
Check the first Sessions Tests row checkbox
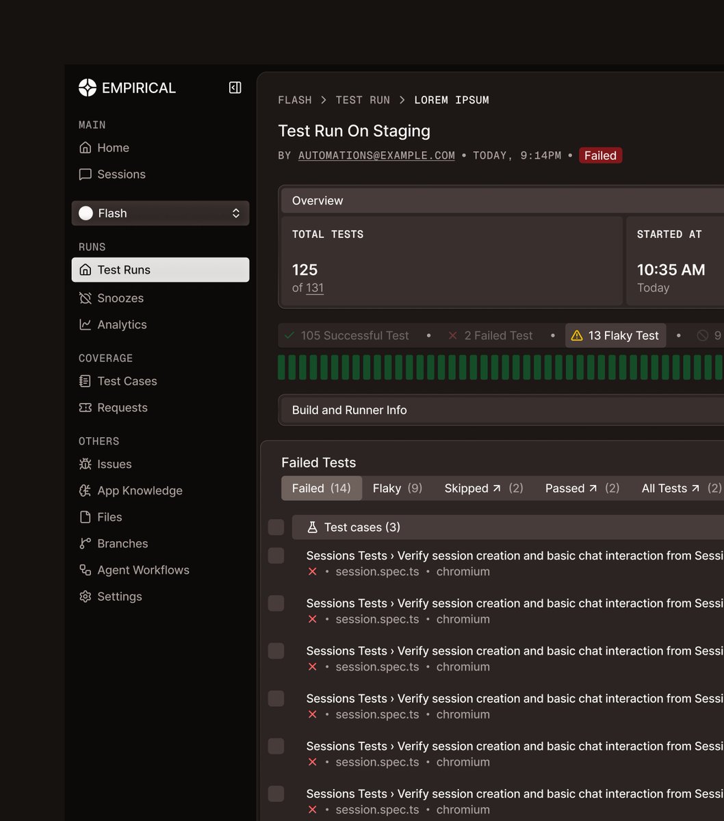pyautogui.click(x=276, y=556)
